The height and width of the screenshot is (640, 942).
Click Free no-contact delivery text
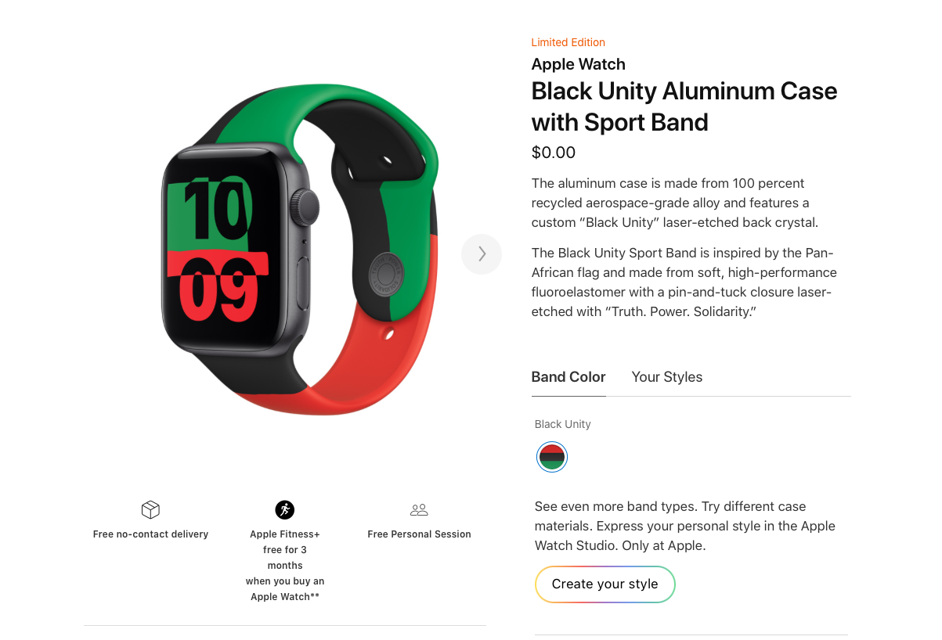(150, 534)
